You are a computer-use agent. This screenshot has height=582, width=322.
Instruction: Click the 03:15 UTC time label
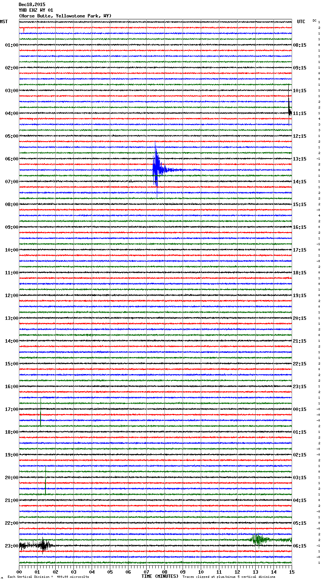(300, 478)
